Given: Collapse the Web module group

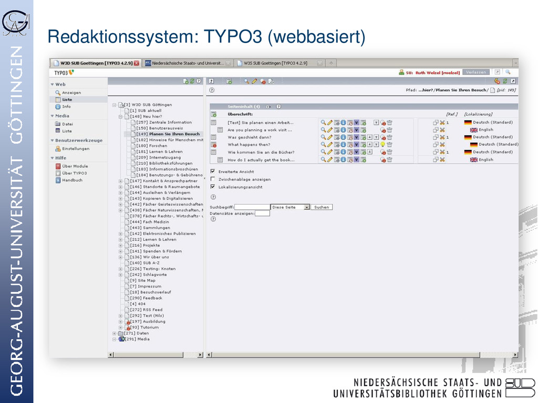Looking at the screenshot, I should pos(52,84).
